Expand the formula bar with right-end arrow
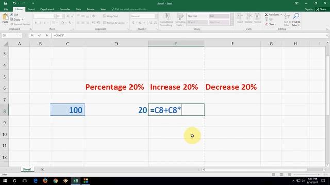330x185 pixels. click(x=327, y=35)
